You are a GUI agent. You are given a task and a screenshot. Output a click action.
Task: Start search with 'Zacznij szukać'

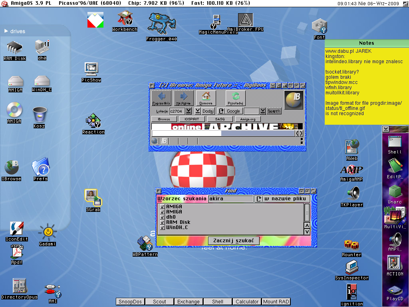pos(234,241)
